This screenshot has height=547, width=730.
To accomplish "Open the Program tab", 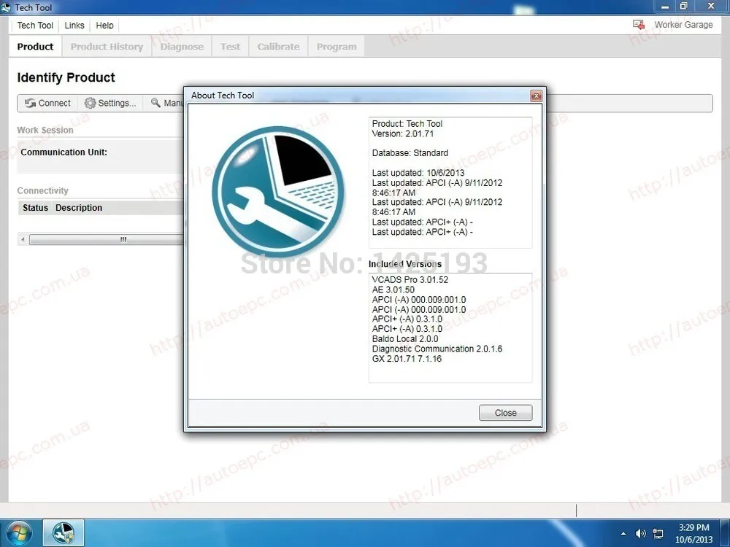I will point(337,47).
